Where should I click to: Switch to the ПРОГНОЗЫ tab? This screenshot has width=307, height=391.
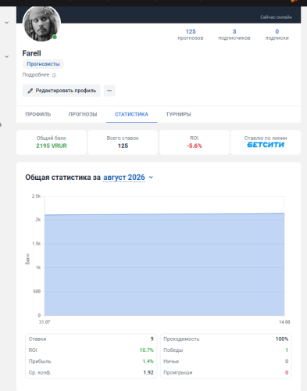pyautogui.click(x=83, y=114)
